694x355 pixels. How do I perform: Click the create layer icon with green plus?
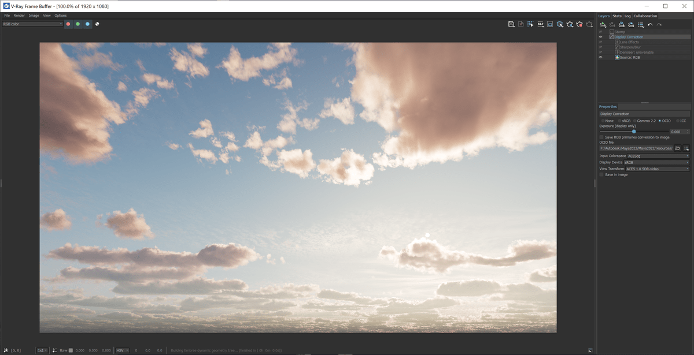tap(603, 25)
